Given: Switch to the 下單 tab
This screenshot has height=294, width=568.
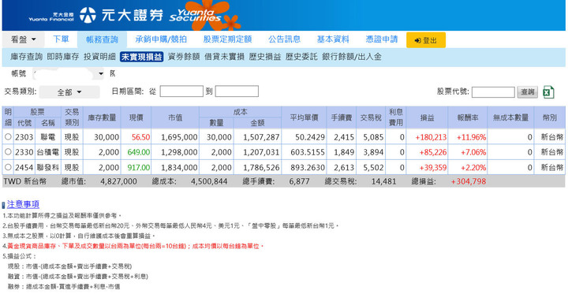Looking at the screenshot, I should coord(61,39).
